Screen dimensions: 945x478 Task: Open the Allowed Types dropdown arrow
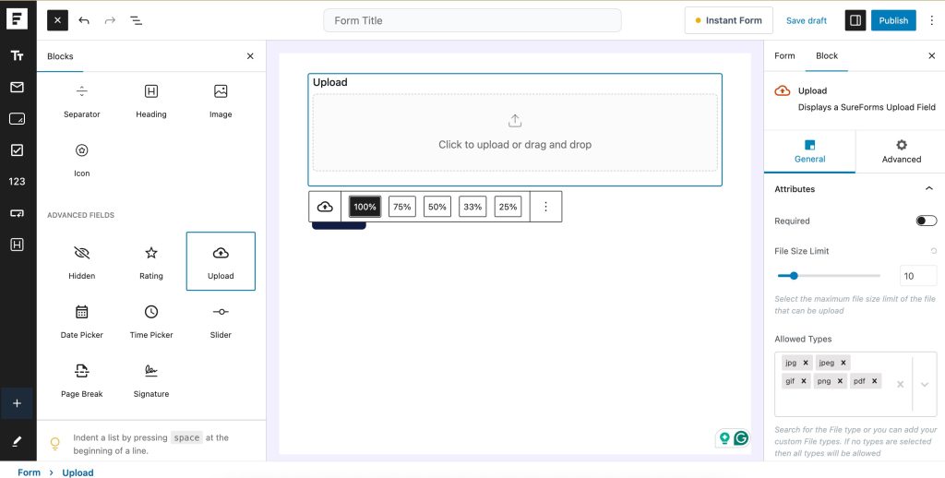pyautogui.click(x=925, y=384)
